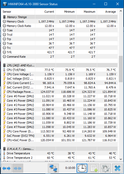Click the thermometer icon for Drive Temperature
The height and width of the screenshot is (174, 124).
tap(4, 153)
